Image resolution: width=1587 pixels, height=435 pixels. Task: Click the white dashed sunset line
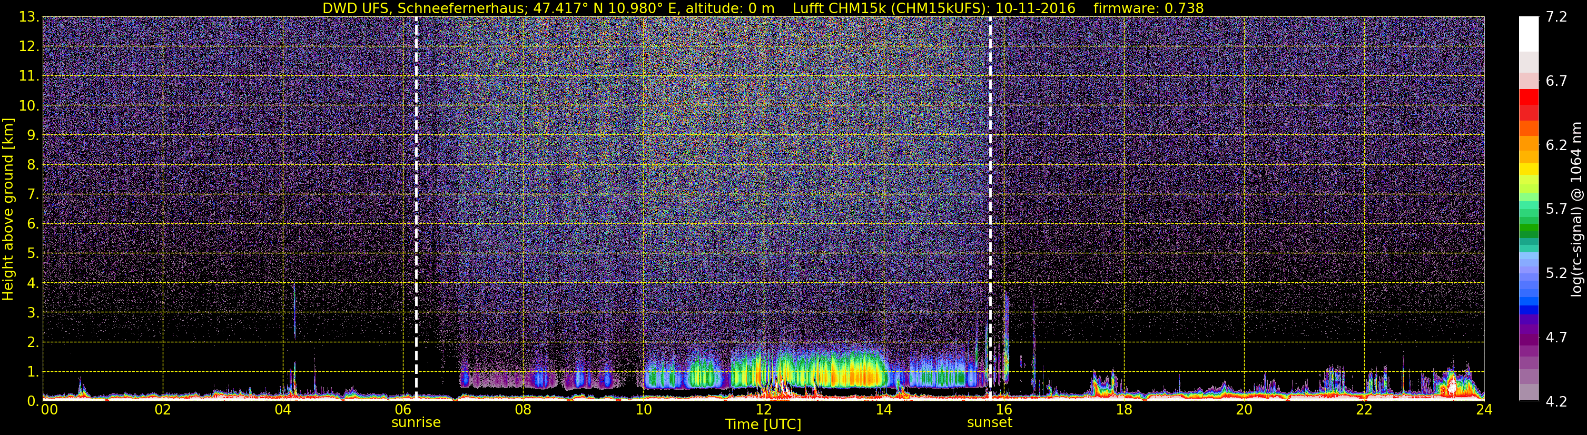point(990,208)
